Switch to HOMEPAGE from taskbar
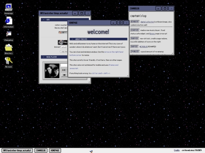Image resolution: width=205 pixels, height=153 pixels. [x=55, y=150]
